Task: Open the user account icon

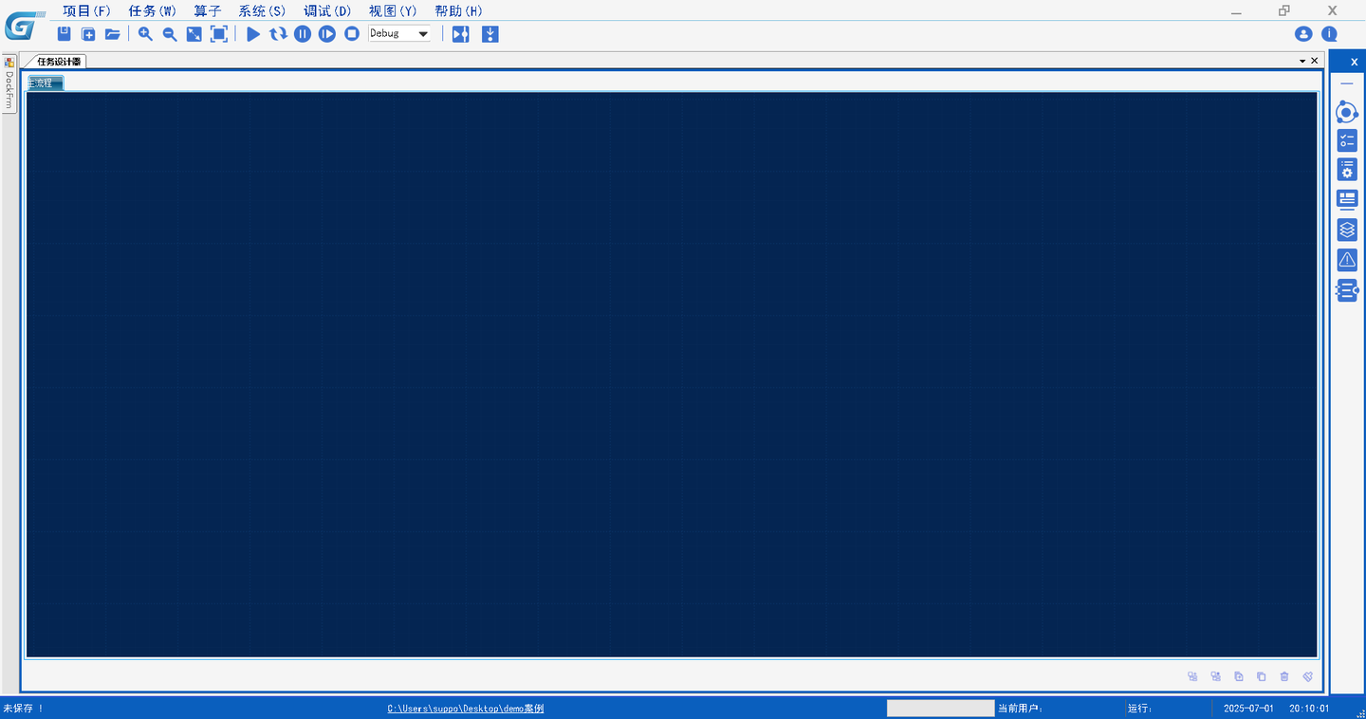Action: (x=1303, y=34)
